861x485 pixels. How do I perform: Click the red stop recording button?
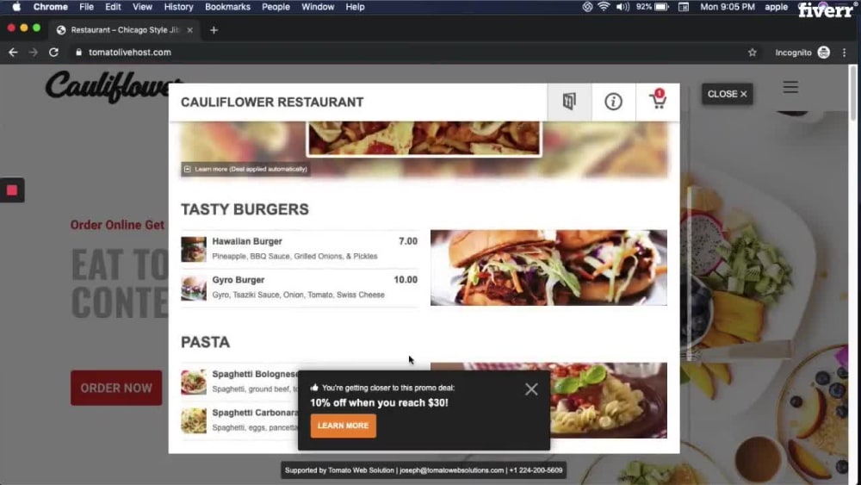(11, 190)
